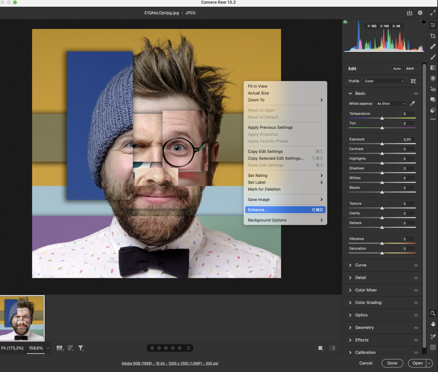Click the B&W button

(x=410, y=69)
